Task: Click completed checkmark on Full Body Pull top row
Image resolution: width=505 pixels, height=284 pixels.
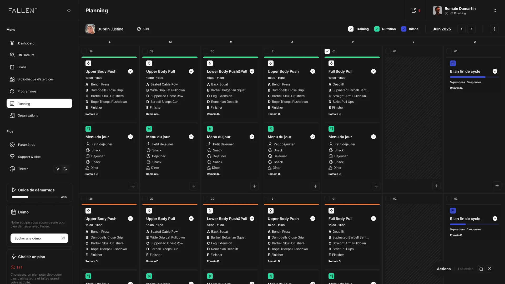Action: click(x=373, y=71)
